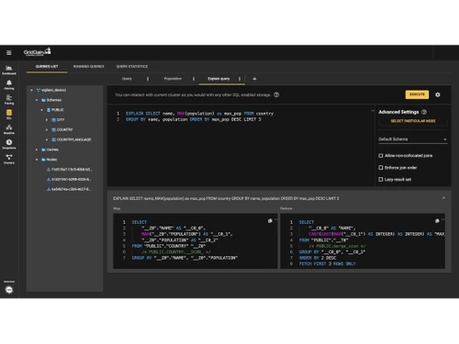
Task: Click the GridGain logo
Action: [x=37, y=52]
